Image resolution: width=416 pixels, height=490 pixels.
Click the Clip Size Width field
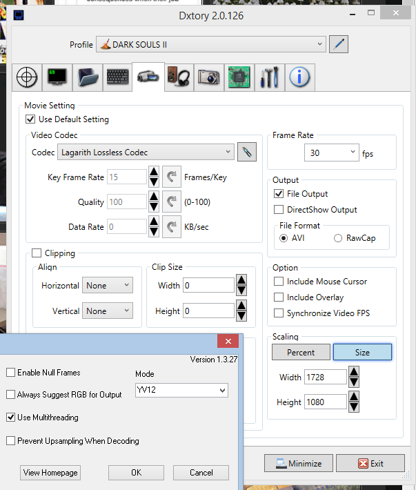click(x=208, y=285)
